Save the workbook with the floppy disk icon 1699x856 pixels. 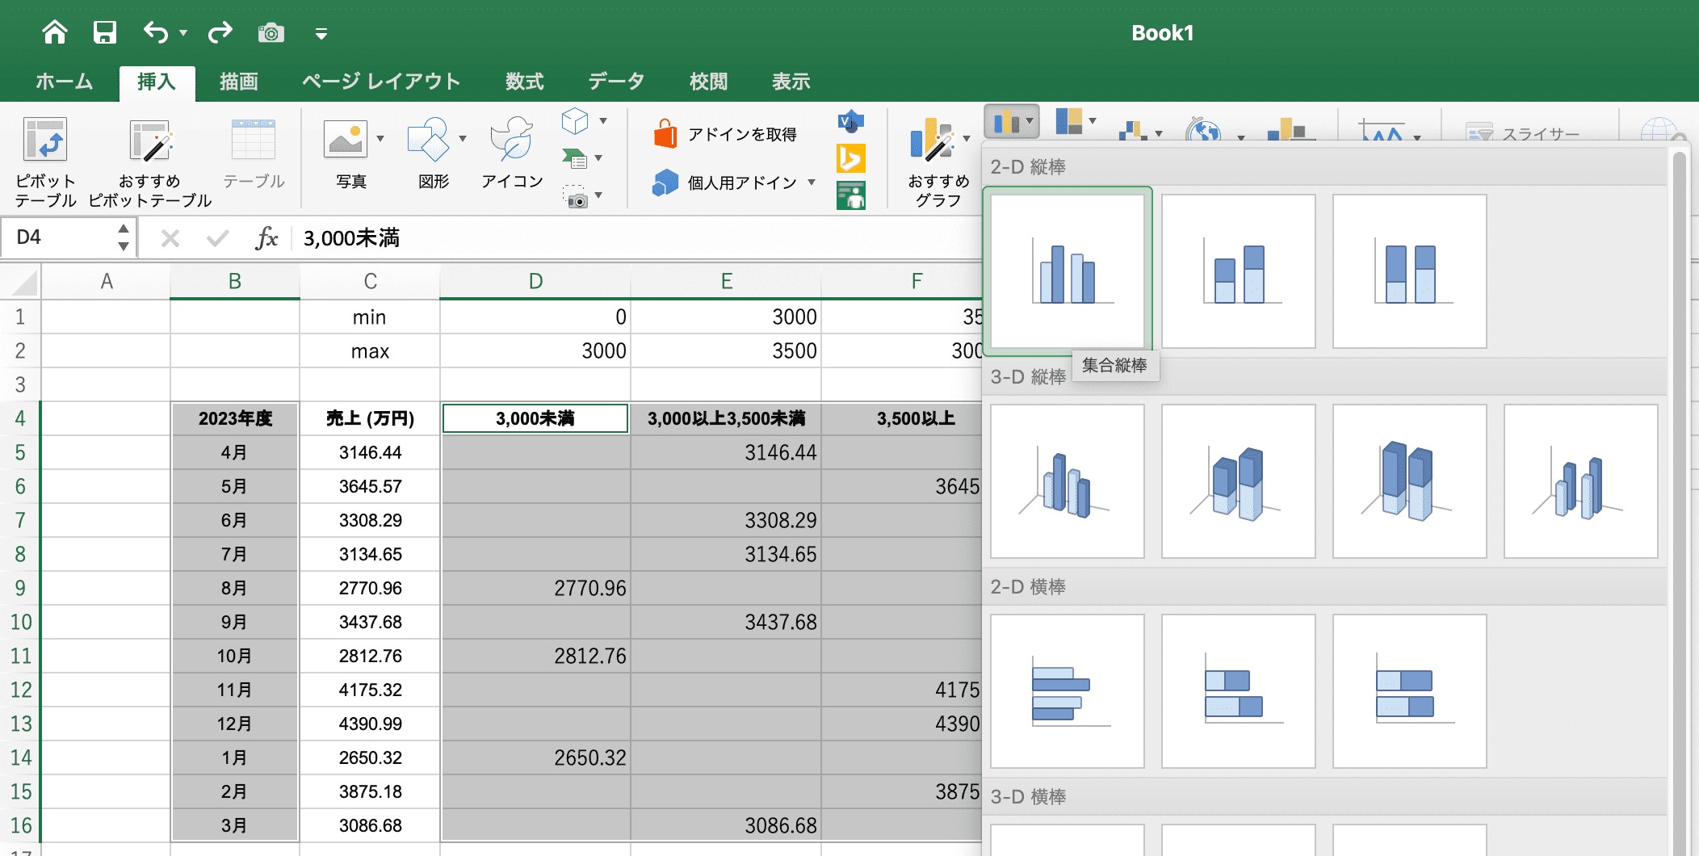click(x=105, y=32)
